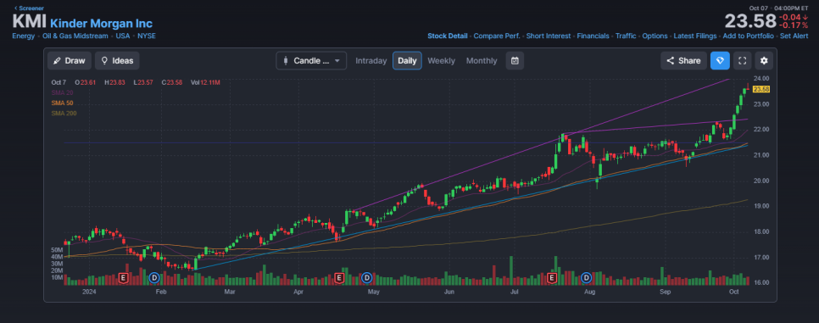Image resolution: width=819 pixels, height=323 pixels.
Task: Switch to Intraday timeframe
Action: (x=370, y=61)
